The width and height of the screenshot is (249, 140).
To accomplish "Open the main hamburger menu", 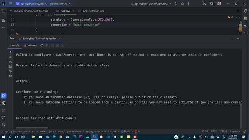I will (11, 3).
